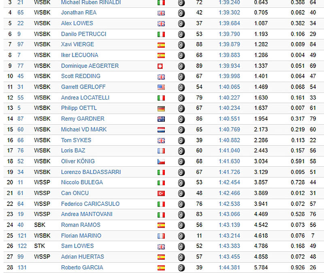Open rider link Oliver KÖNIG
The height and width of the screenshot is (273, 324).
tap(78, 161)
